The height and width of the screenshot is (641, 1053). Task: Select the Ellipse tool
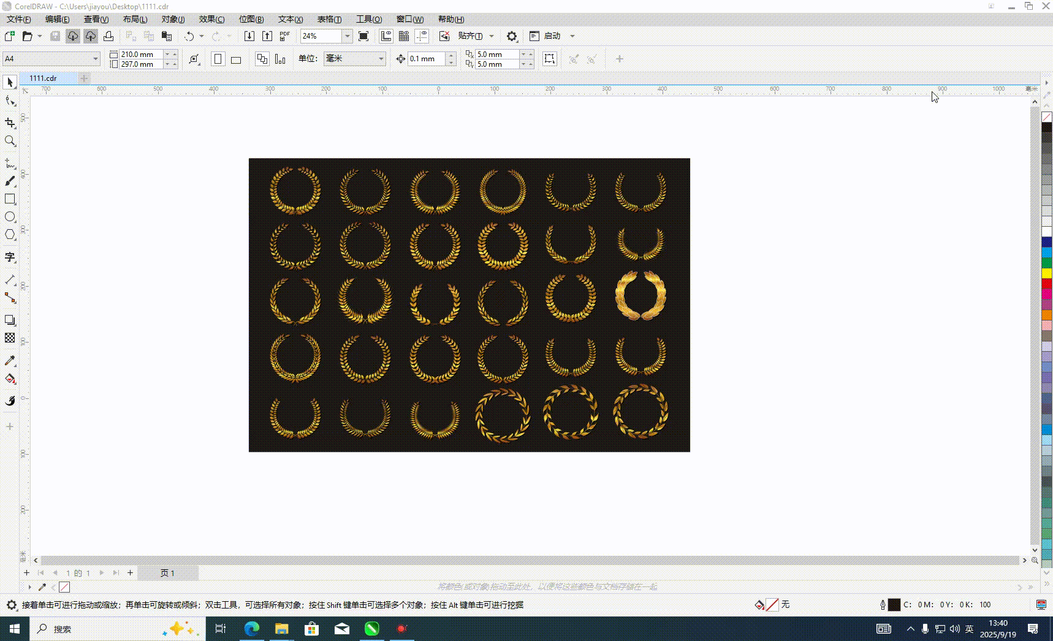coord(10,217)
